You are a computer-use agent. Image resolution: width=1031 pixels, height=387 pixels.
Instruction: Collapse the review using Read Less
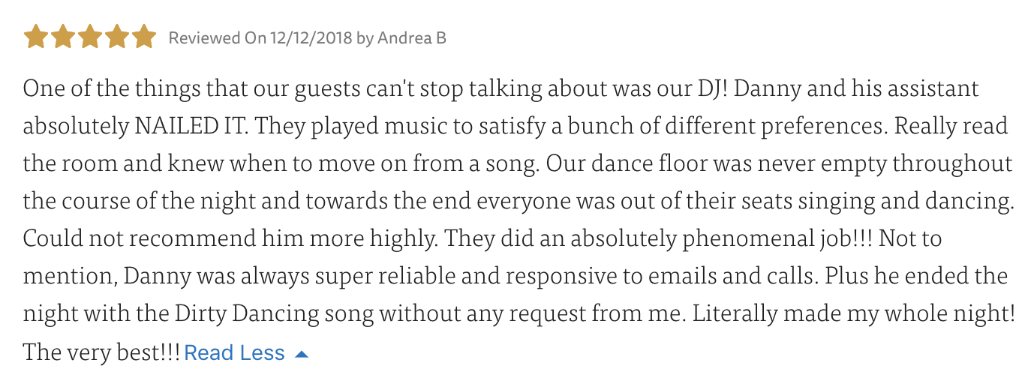234,352
